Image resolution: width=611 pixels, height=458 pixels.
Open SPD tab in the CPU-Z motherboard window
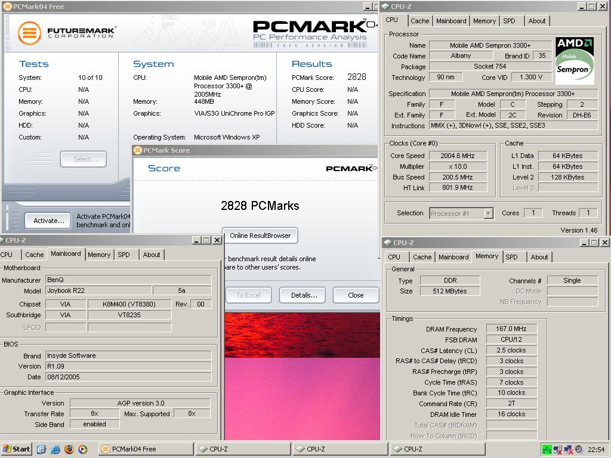tap(124, 255)
